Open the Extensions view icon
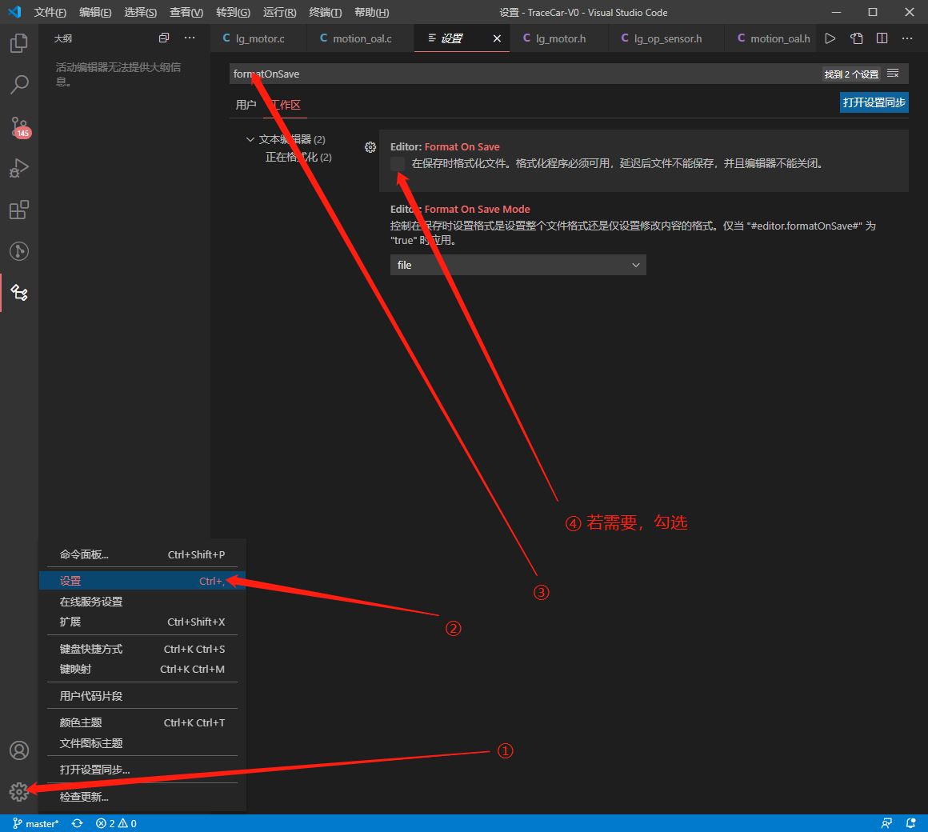 click(19, 210)
